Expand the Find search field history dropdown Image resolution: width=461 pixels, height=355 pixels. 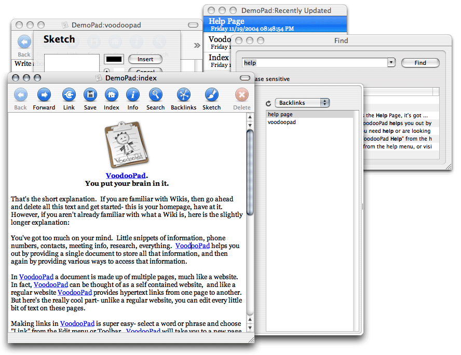(x=391, y=63)
